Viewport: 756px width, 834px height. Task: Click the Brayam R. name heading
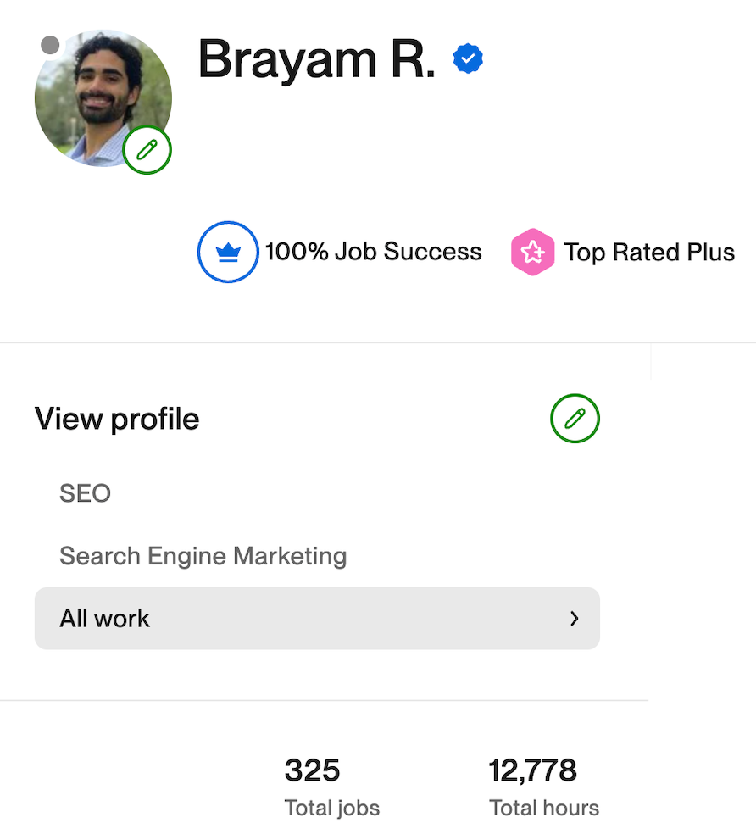[316, 59]
